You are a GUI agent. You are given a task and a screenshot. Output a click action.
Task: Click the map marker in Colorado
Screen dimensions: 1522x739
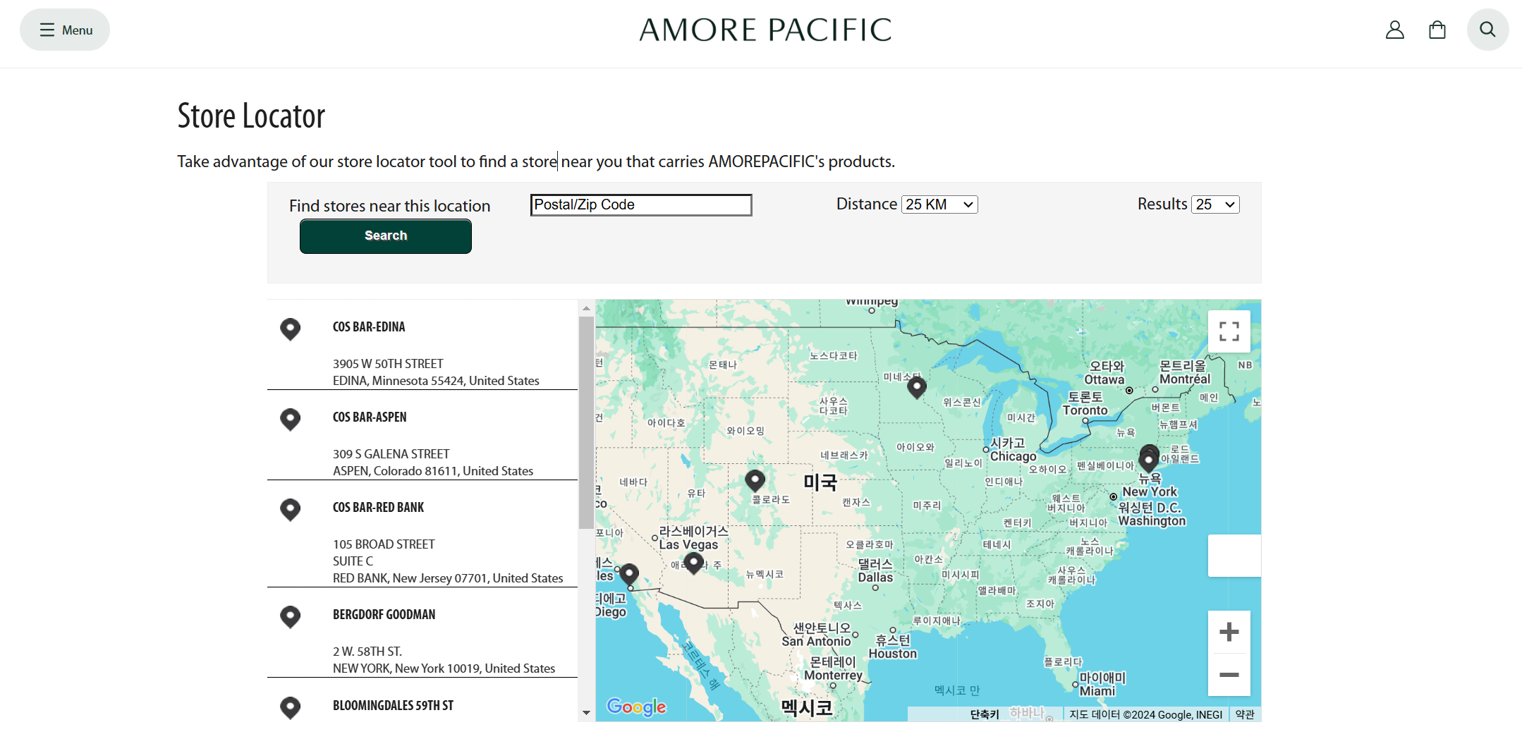tap(755, 480)
